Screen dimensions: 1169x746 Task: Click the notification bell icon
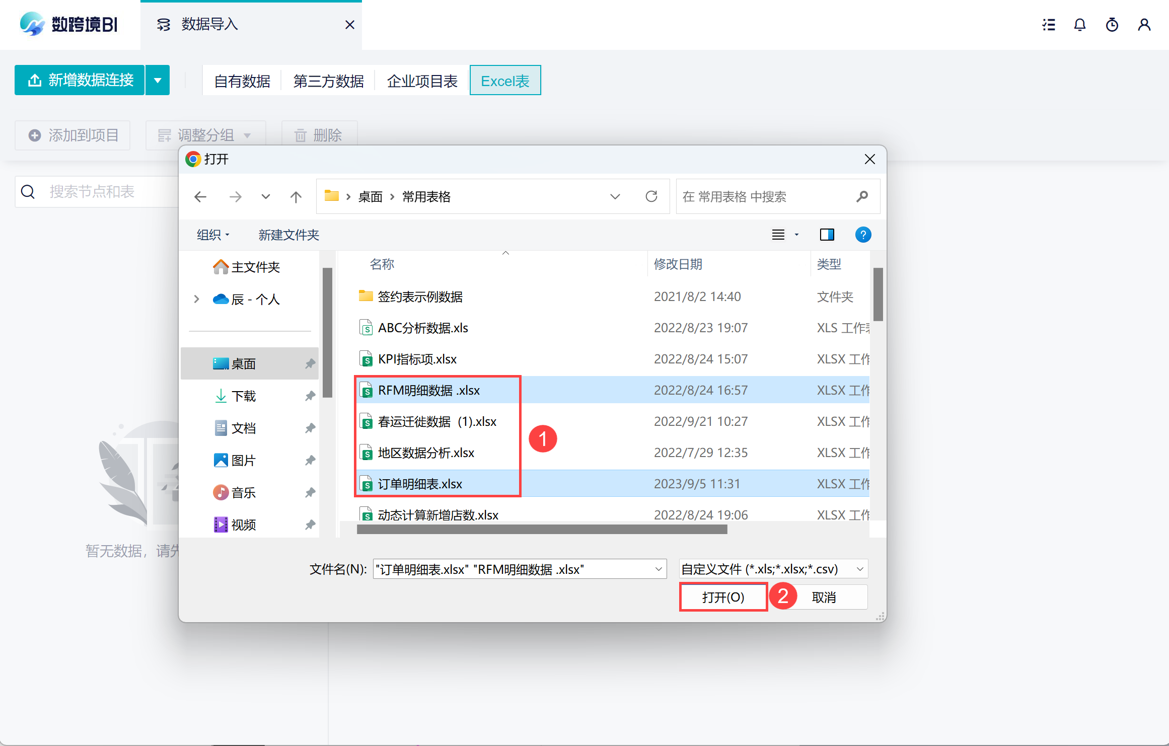point(1079,25)
